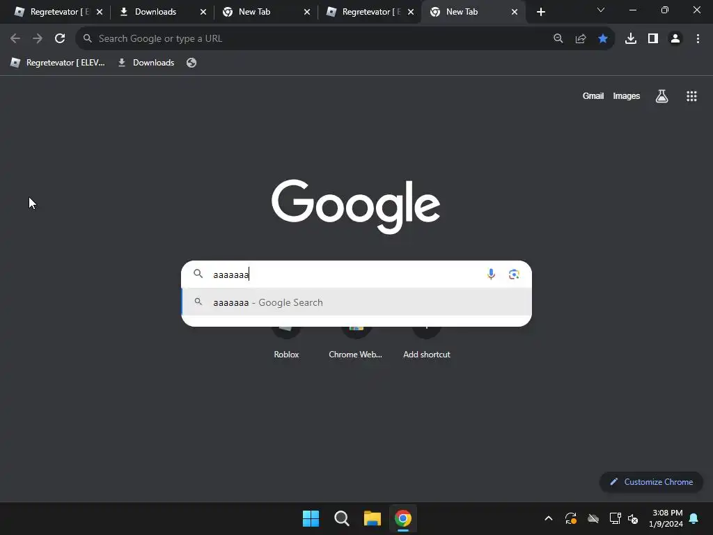
Task: Go forward to next page
Action: click(x=38, y=39)
